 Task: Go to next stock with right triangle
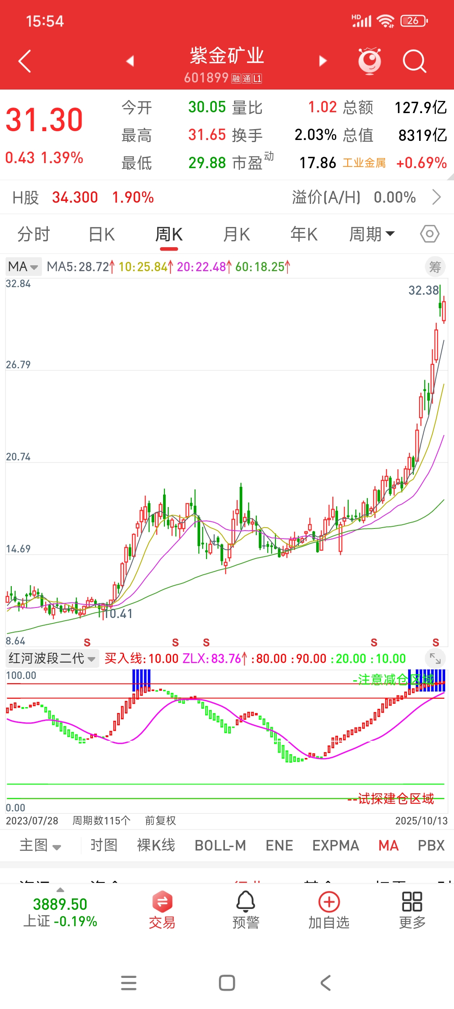[322, 61]
